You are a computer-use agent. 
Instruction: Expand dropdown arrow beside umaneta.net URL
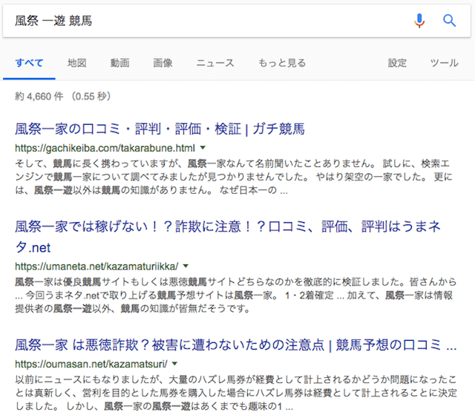click(x=186, y=266)
